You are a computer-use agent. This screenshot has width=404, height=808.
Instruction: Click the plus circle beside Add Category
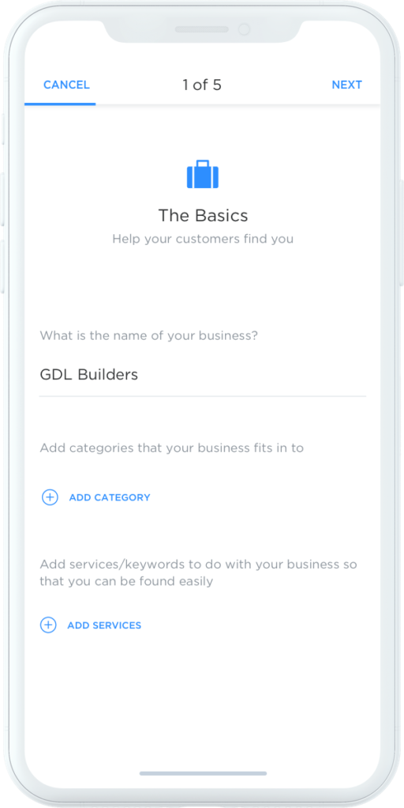click(x=50, y=497)
